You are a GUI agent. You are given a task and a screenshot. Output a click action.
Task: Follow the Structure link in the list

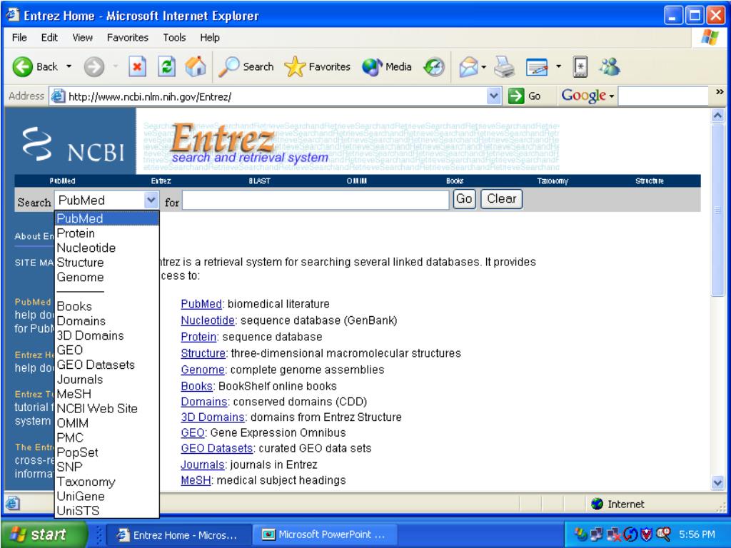coord(203,352)
